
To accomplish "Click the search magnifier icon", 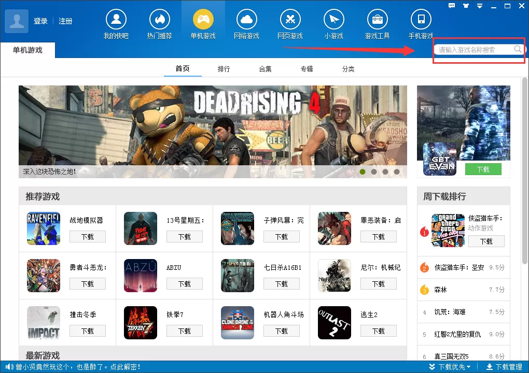I will (x=518, y=49).
